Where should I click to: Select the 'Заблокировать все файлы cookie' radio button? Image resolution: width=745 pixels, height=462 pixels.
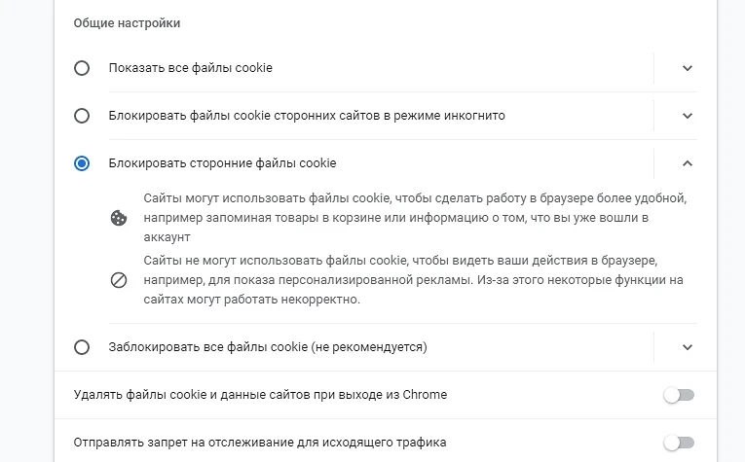click(82, 347)
